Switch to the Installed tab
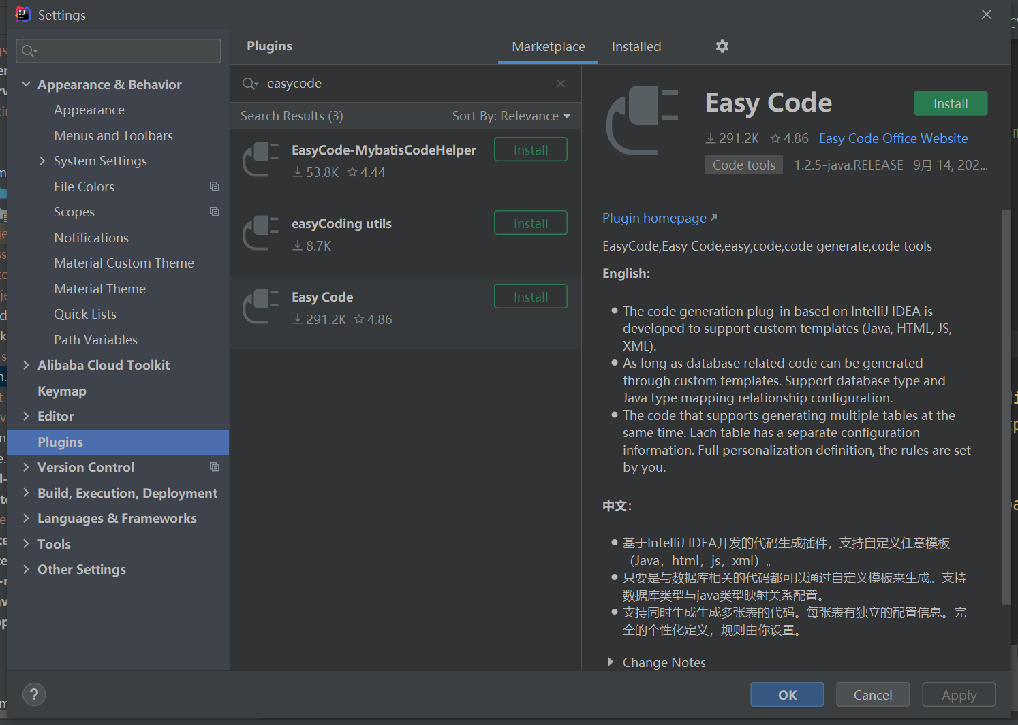Screen dimensions: 1018x725 (636, 47)
